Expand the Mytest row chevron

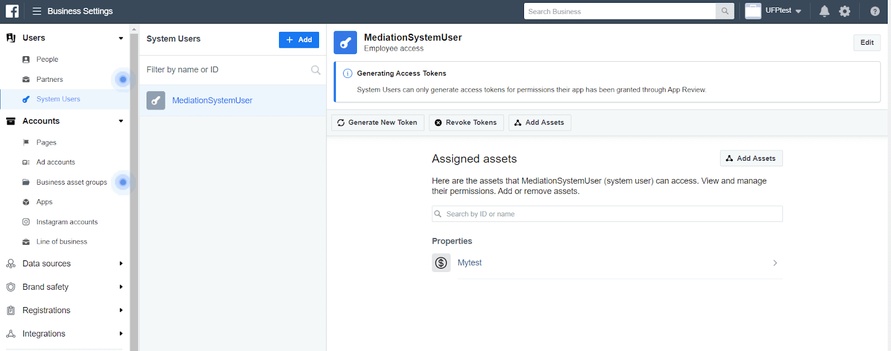(775, 263)
